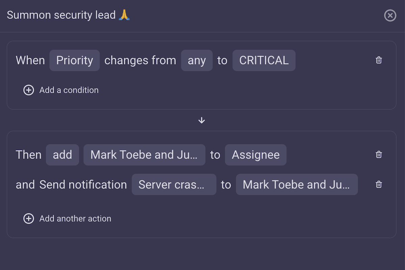Edit the 'Server cras...' notification message
The width and height of the screenshot is (405, 270).
point(174,185)
